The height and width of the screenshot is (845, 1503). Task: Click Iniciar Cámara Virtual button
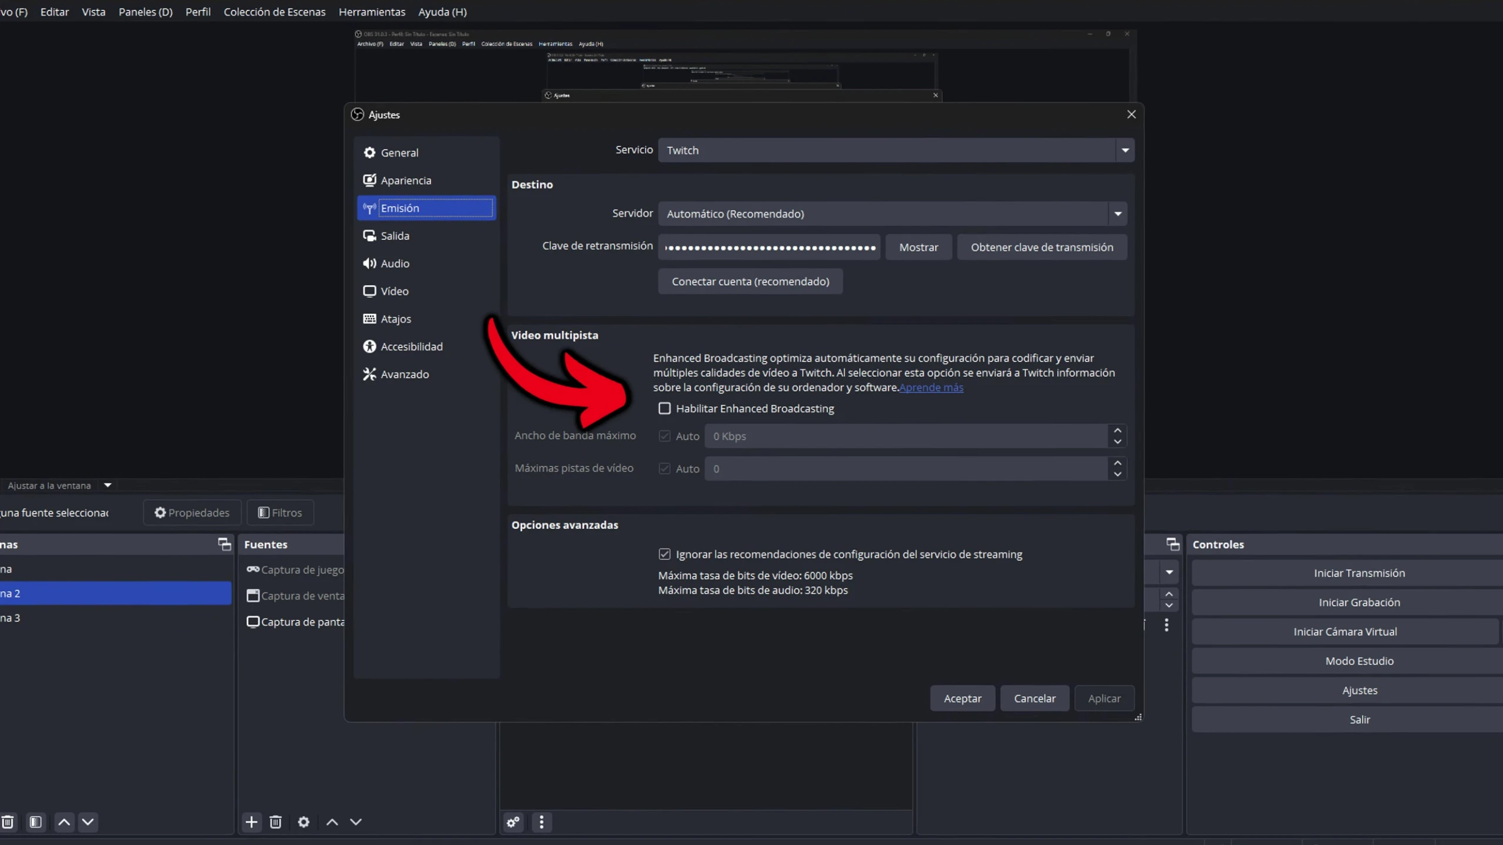1345,631
